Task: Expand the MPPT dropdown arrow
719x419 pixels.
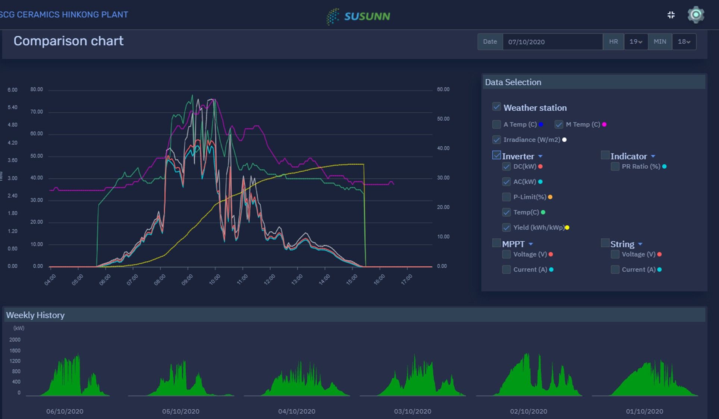Action: pos(531,244)
